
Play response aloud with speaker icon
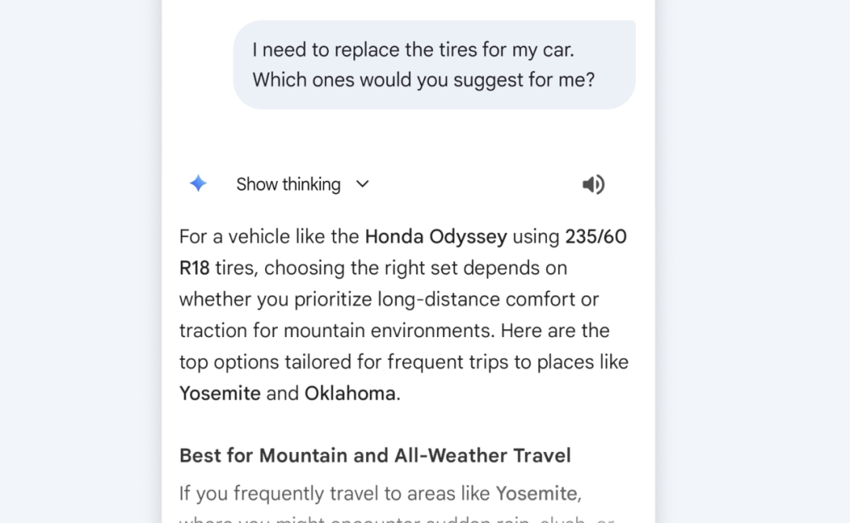(x=593, y=184)
